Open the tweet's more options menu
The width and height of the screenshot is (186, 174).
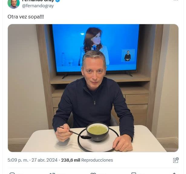coord(176,0)
